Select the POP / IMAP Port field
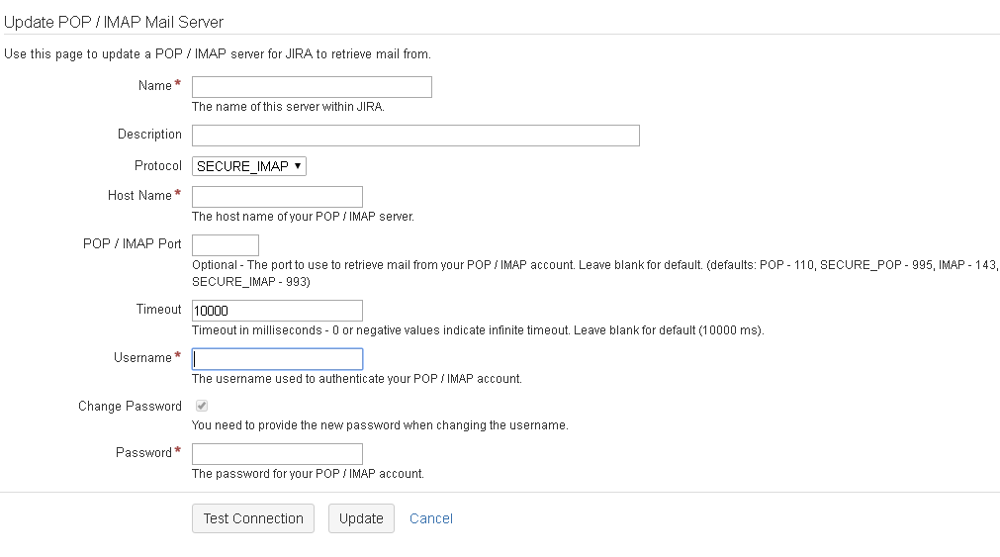This screenshot has height=557, width=1000. [x=226, y=245]
